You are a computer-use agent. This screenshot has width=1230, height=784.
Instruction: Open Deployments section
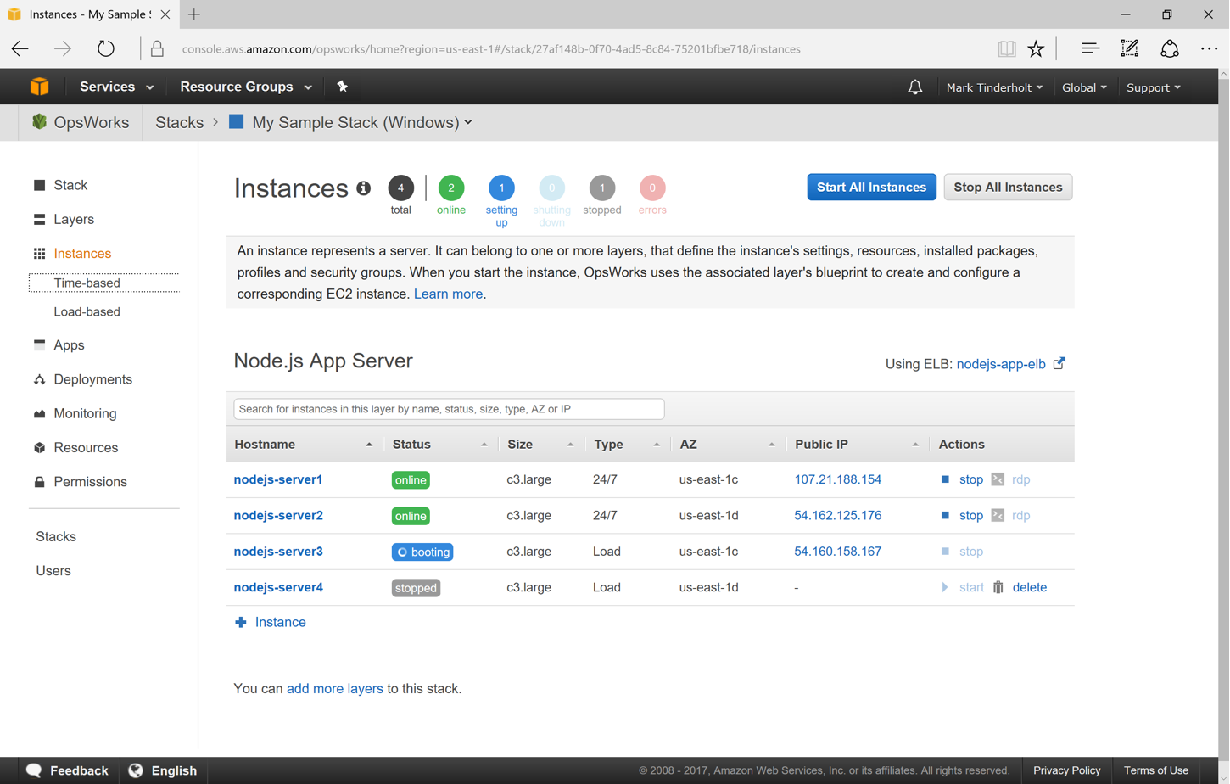pyautogui.click(x=92, y=379)
